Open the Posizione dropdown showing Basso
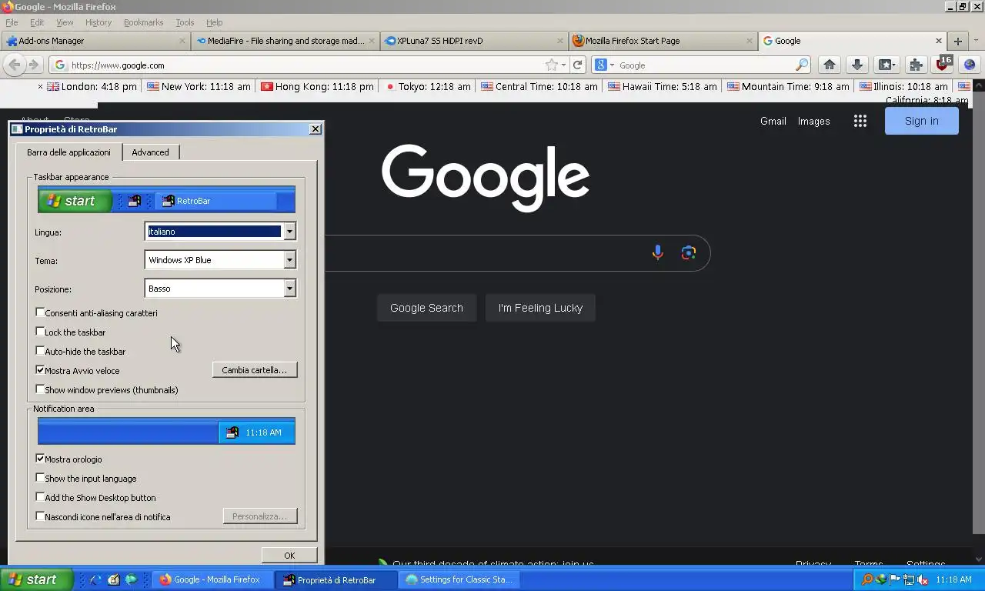Screen dimensions: 985x591 coord(220,289)
